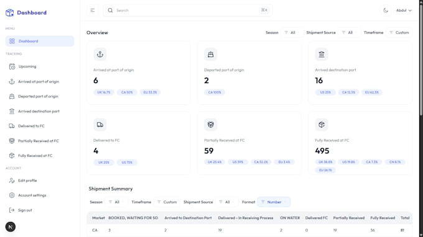The image size is (423, 237).
Task: Click inside the Search field
Action: 187,10
